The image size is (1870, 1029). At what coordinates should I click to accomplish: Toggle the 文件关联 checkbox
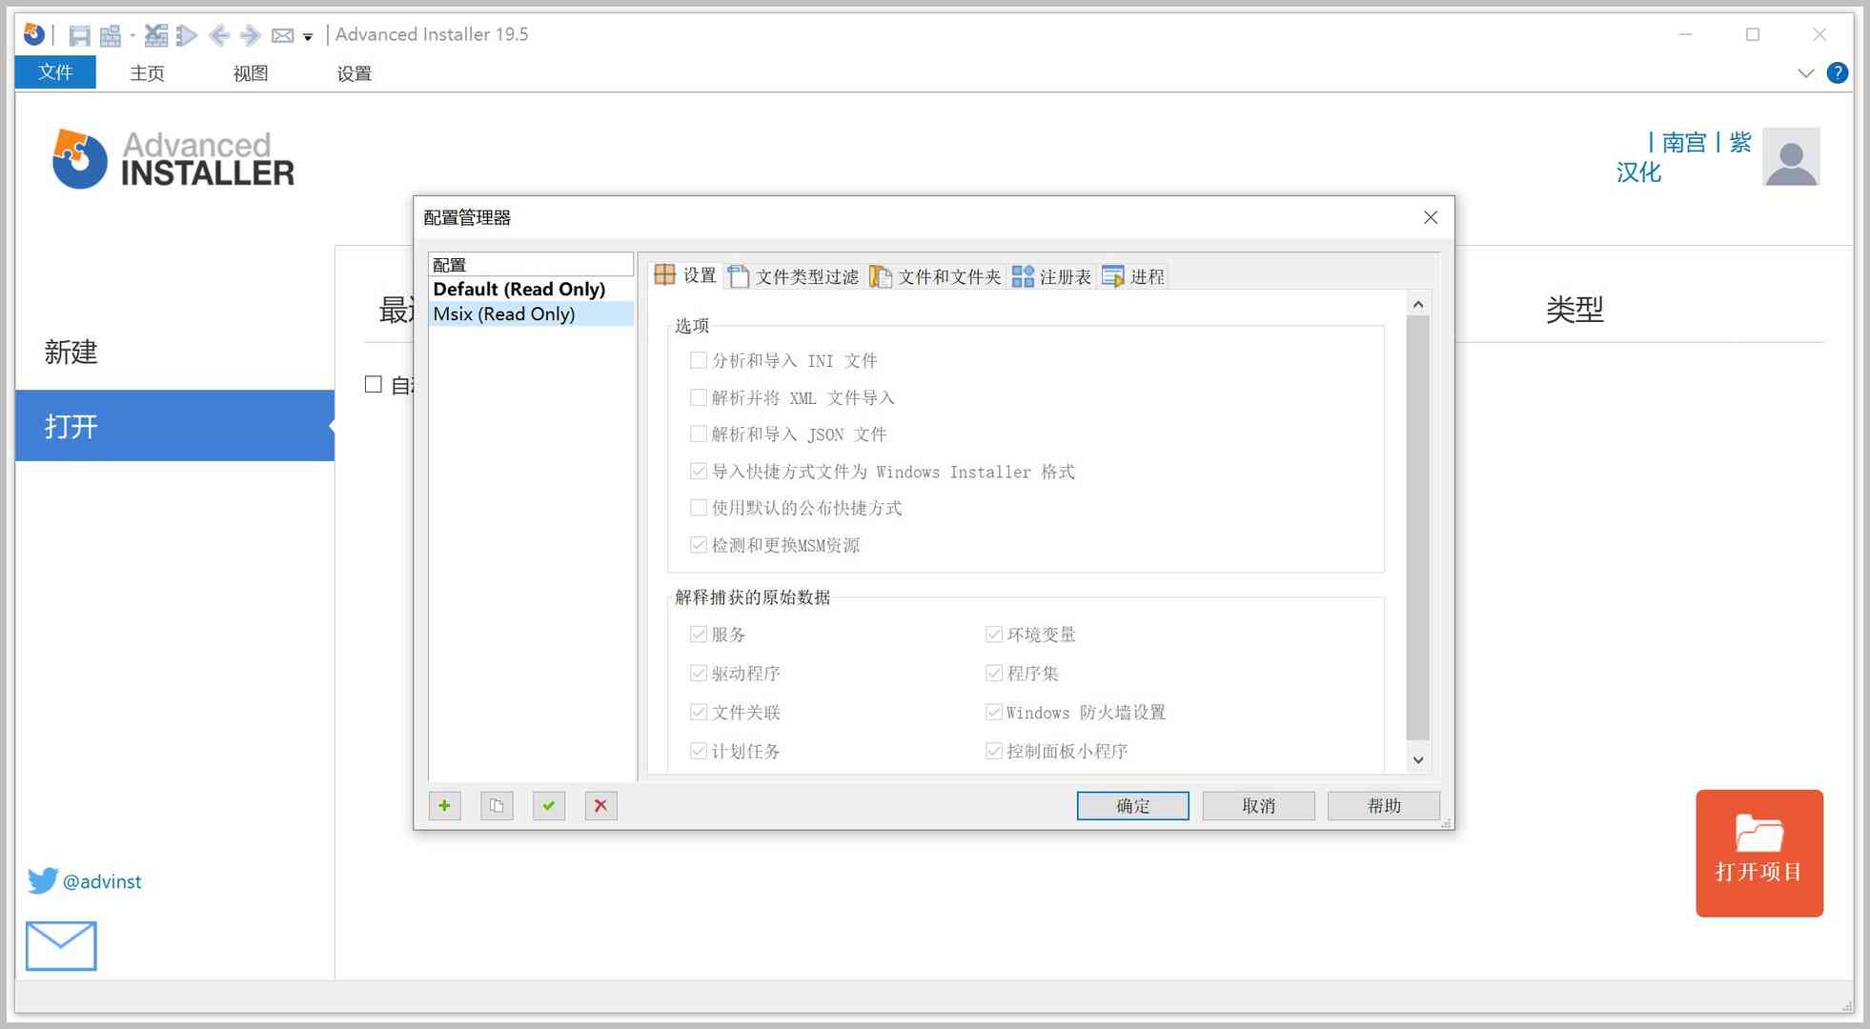tap(699, 713)
